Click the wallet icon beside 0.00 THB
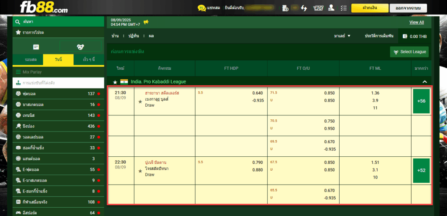Viewport: 447px width, 216px height. pos(405,36)
